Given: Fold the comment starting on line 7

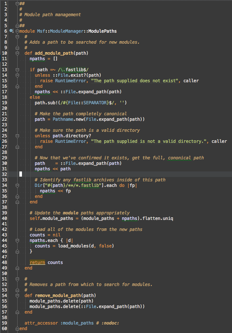Looking at the screenshot, I should (x=17, y=37).
